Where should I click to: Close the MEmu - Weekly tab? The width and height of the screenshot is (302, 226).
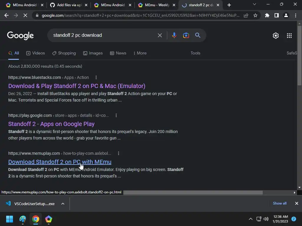174,5
